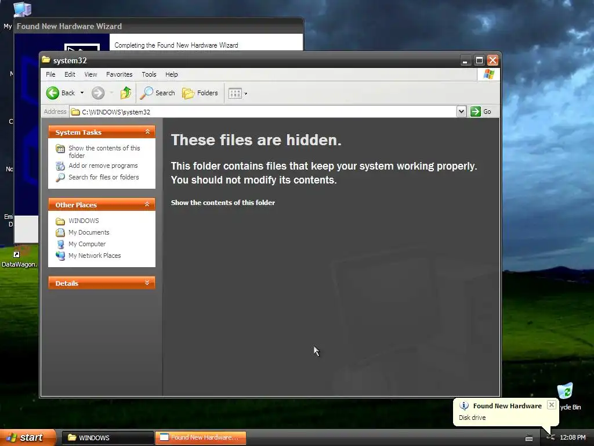
Task: Switch to Found New Hardware taskbar button
Action: [200, 438]
